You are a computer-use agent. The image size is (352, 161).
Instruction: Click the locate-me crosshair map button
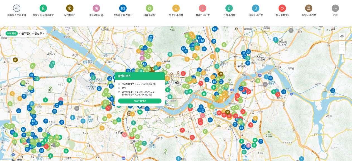point(342,36)
